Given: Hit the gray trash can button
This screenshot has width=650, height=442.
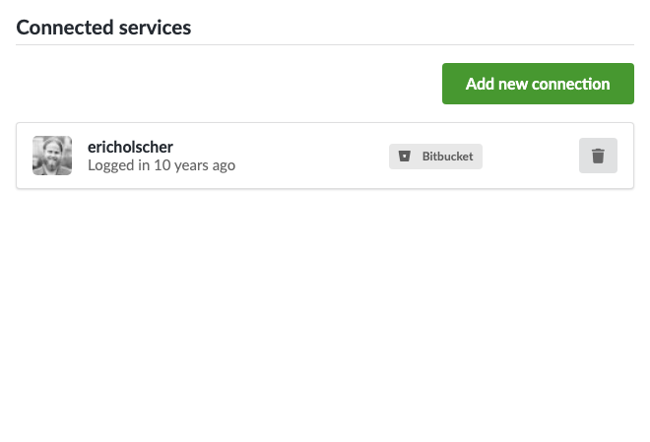Looking at the screenshot, I should 598,156.
